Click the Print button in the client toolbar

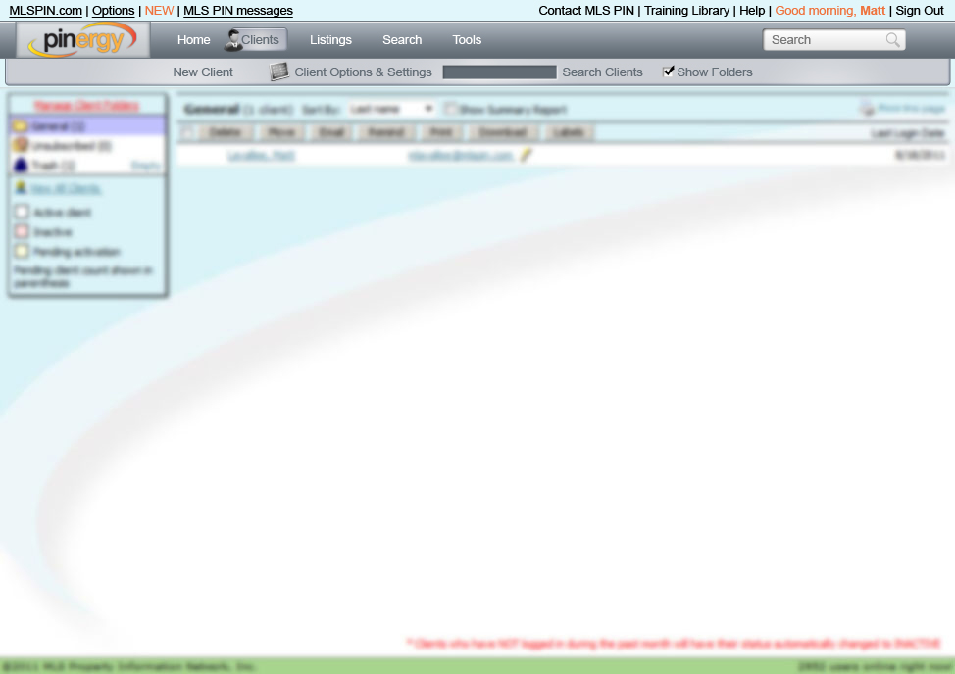(x=441, y=132)
